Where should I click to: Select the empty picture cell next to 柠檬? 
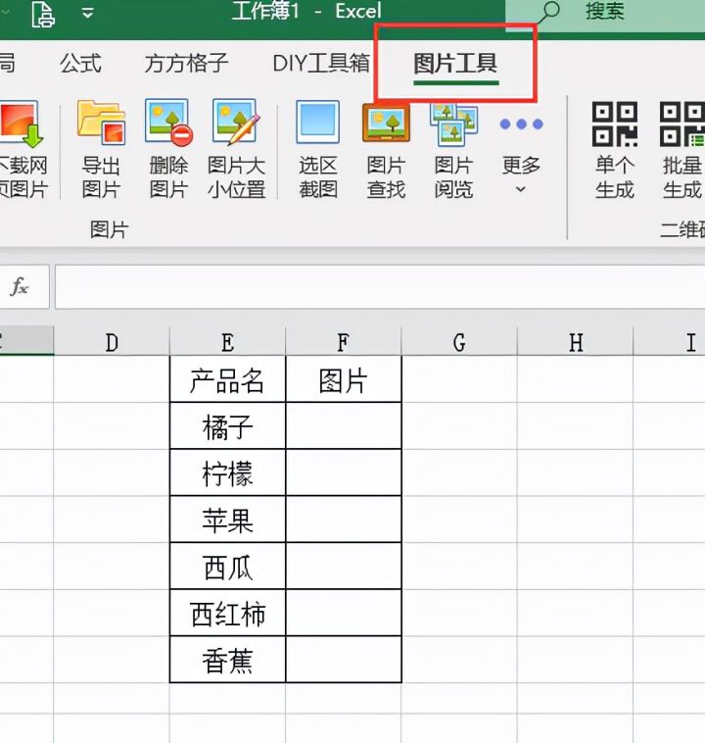pos(344,472)
